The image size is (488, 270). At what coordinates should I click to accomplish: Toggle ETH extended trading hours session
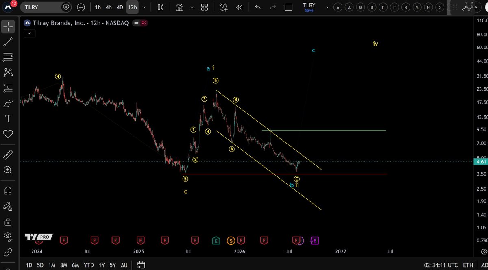point(468,265)
